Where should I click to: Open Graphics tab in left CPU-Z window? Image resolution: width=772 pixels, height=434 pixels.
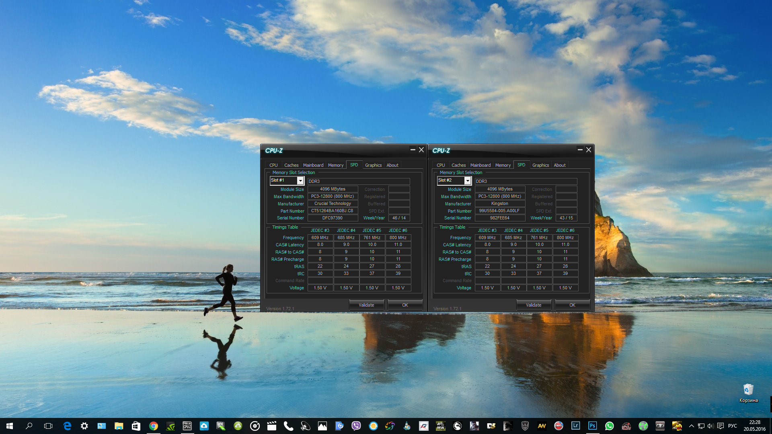(x=373, y=165)
